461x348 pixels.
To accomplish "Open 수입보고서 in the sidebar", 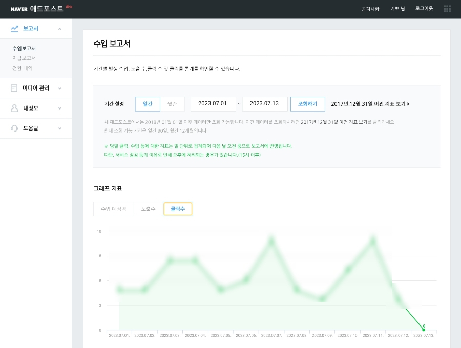I will [x=24, y=48].
